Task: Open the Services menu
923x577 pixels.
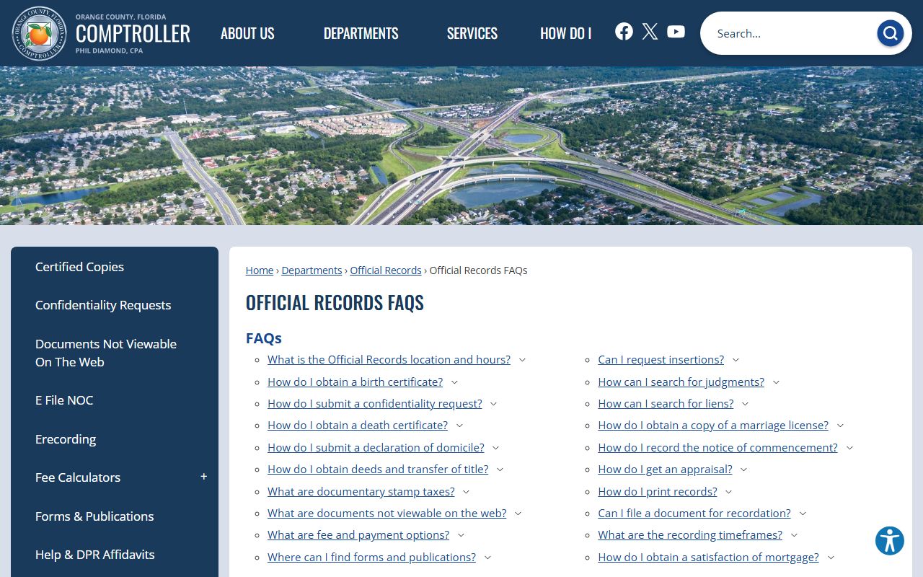Action: pos(472,33)
